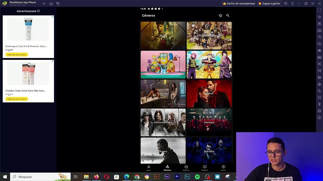Open the Crime genre card

[209, 94]
